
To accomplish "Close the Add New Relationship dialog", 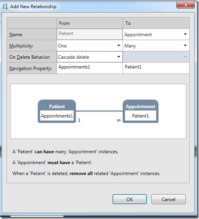I will click(x=186, y=4).
